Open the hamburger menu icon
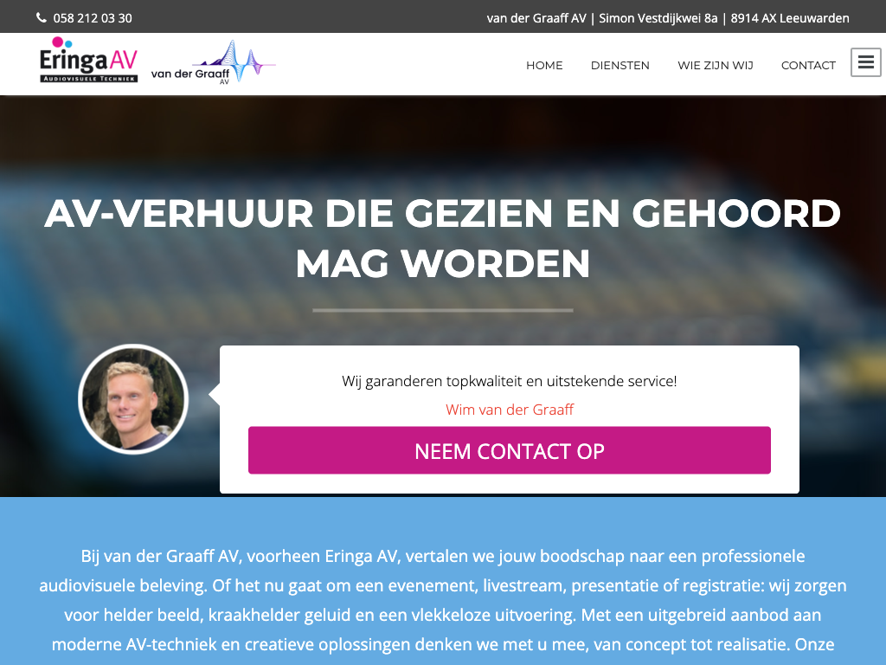The image size is (886, 665). [x=865, y=62]
